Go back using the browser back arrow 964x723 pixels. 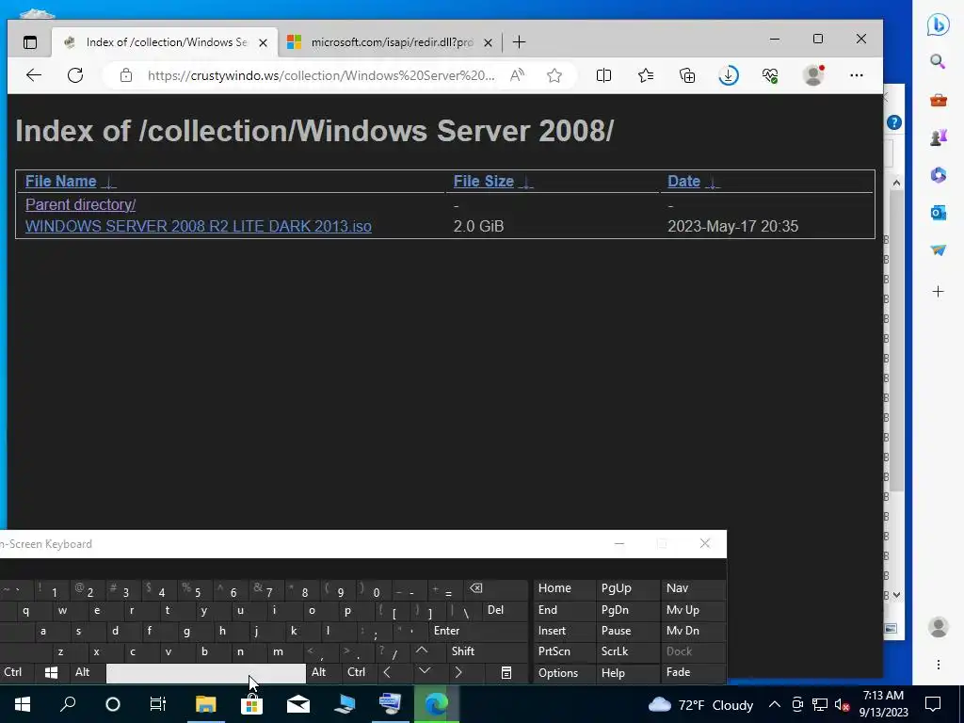[34, 75]
